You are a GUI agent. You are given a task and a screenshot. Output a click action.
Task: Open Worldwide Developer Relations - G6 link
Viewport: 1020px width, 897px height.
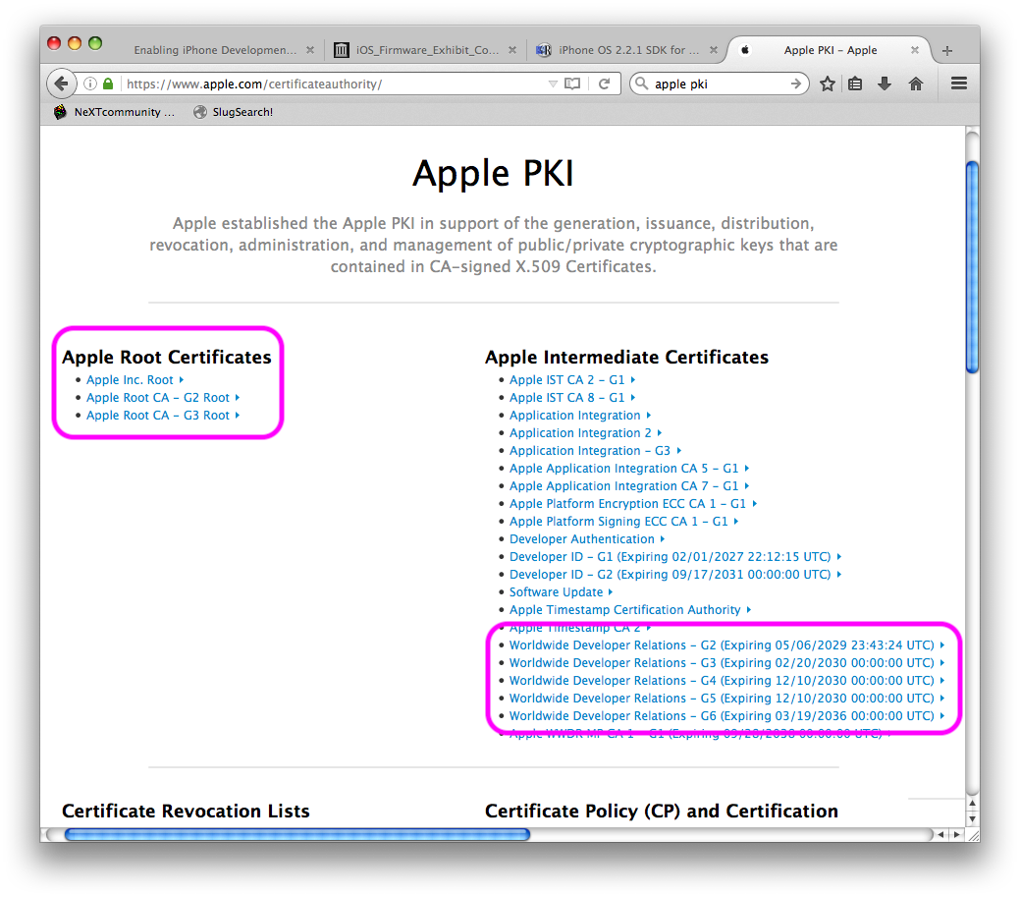point(721,716)
